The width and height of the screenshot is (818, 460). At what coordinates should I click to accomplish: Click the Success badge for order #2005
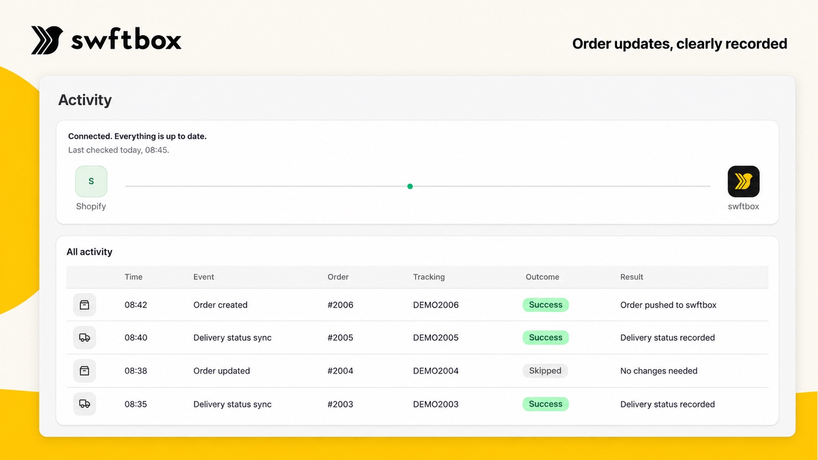pyautogui.click(x=546, y=338)
